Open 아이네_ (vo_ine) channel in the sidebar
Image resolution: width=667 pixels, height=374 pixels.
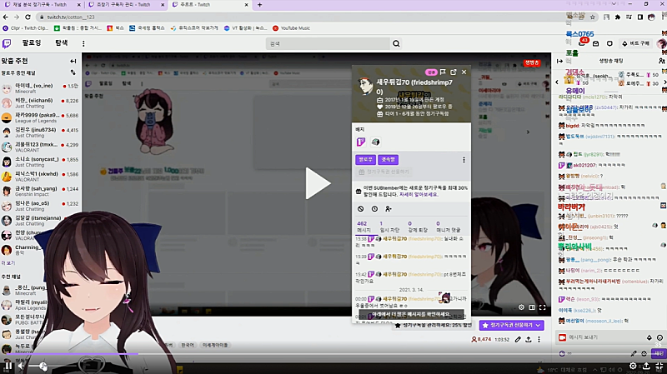pos(40,88)
